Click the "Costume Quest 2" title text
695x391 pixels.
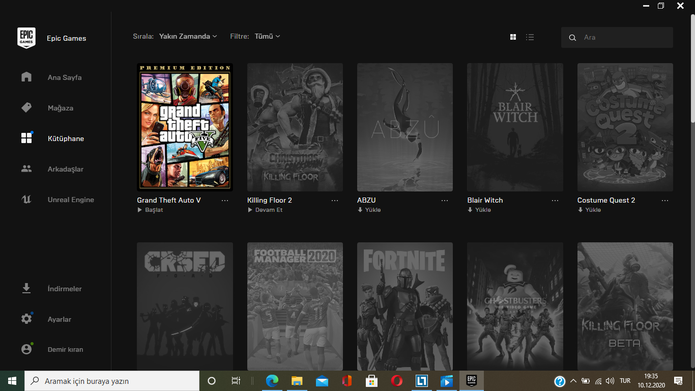(x=606, y=200)
